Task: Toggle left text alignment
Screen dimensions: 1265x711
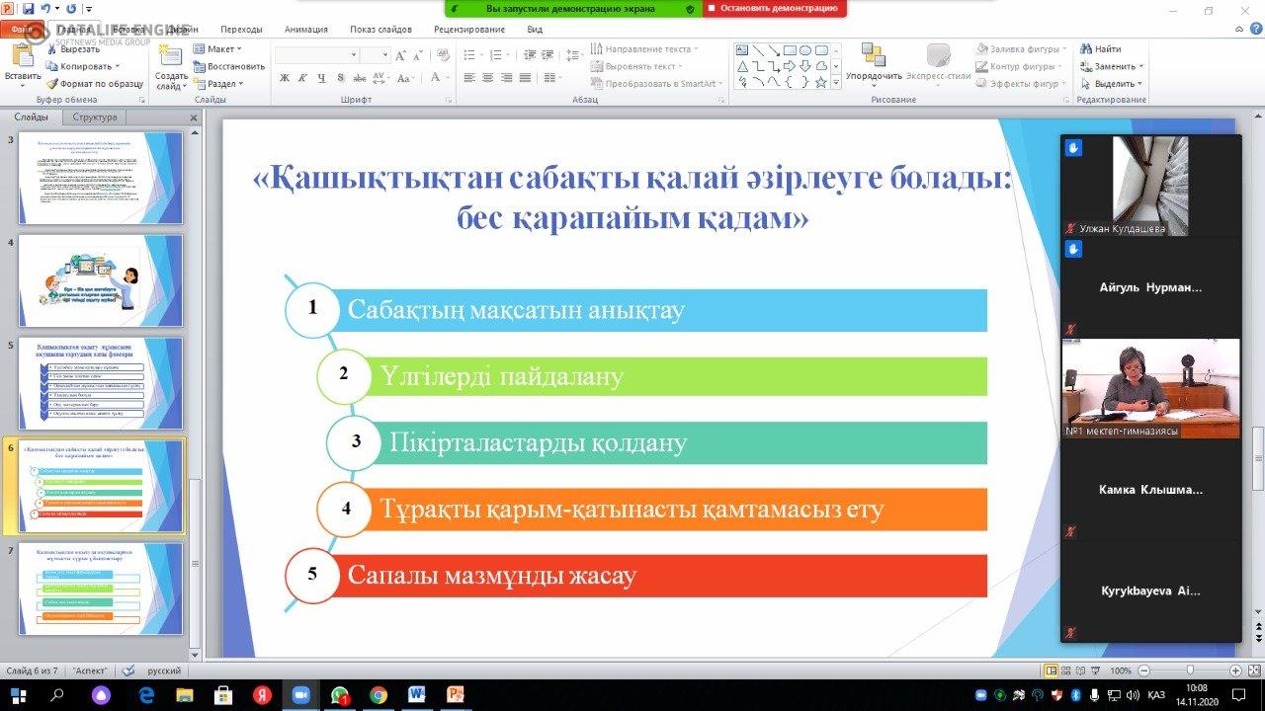Action: [469, 78]
